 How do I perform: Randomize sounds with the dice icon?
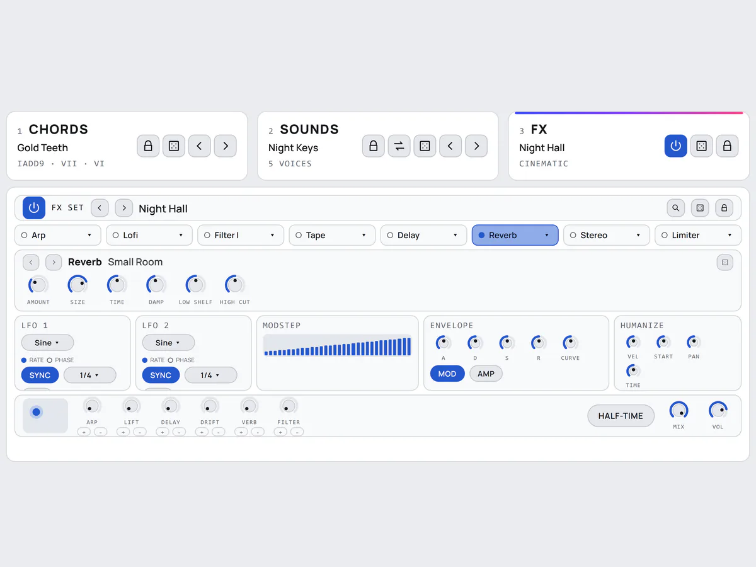425,146
